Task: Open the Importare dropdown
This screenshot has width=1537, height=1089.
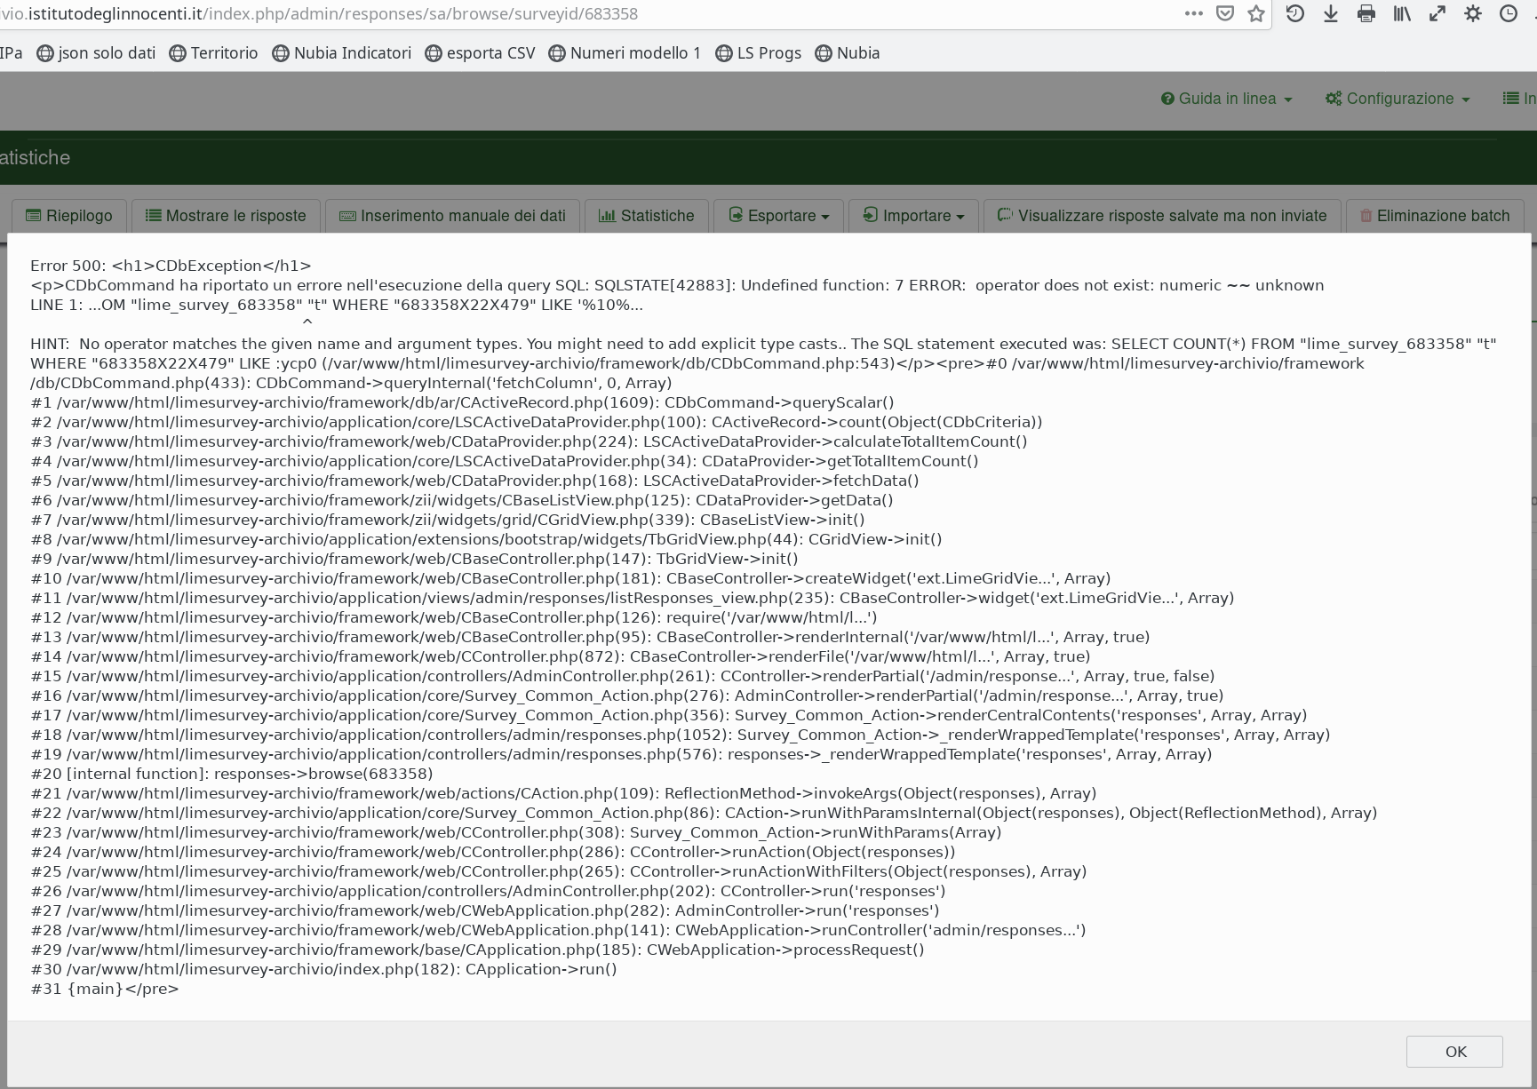Action: (x=913, y=216)
